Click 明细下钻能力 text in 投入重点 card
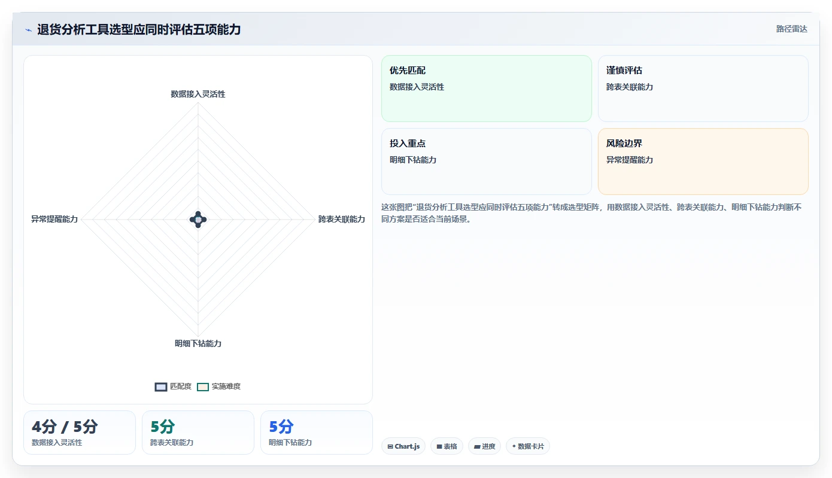 click(x=413, y=160)
